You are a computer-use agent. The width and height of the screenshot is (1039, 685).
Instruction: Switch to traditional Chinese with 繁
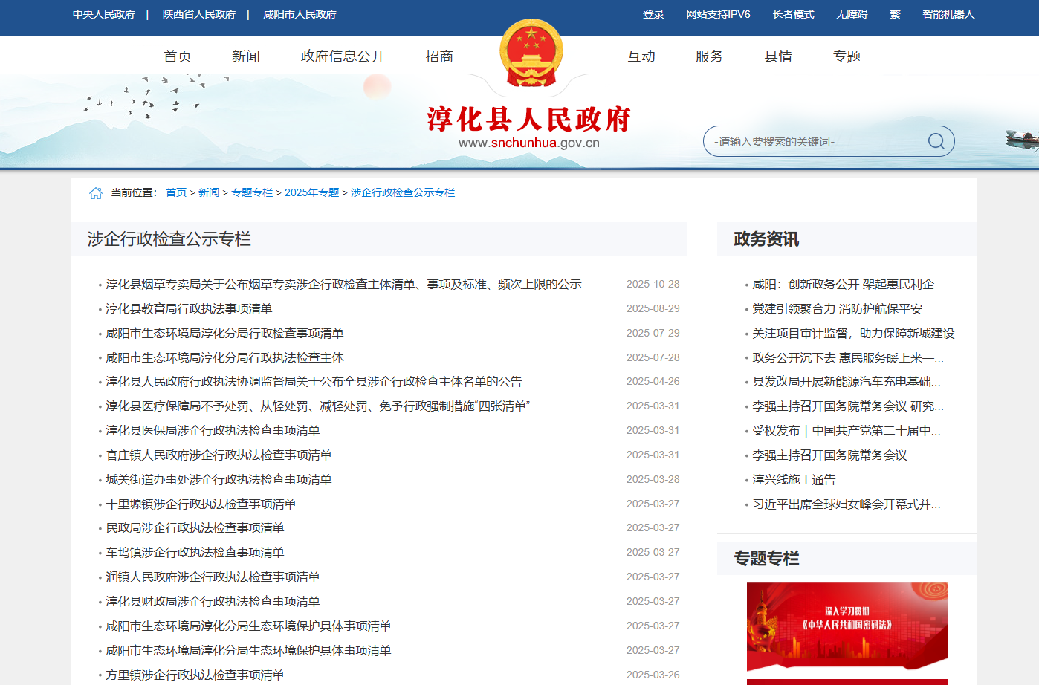click(895, 14)
